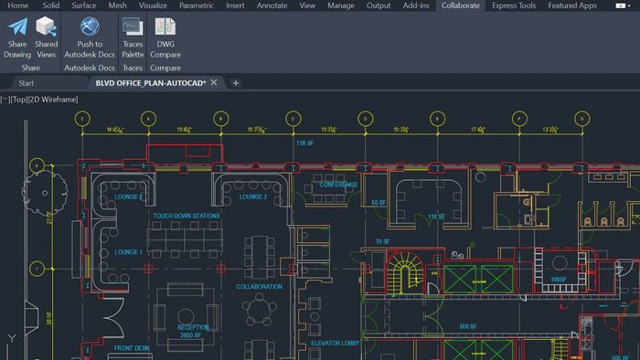640x360 pixels.
Task: Select the 500 SF area text
Action: point(468,326)
